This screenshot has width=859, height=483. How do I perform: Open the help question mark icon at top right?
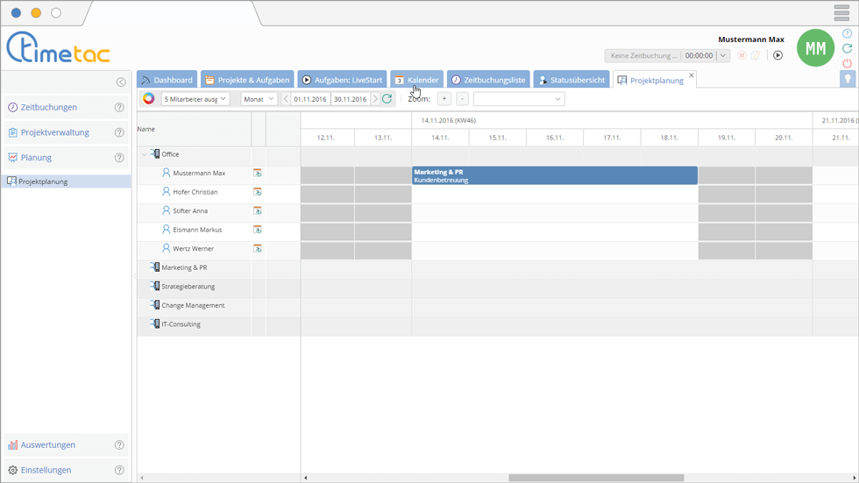847,33
